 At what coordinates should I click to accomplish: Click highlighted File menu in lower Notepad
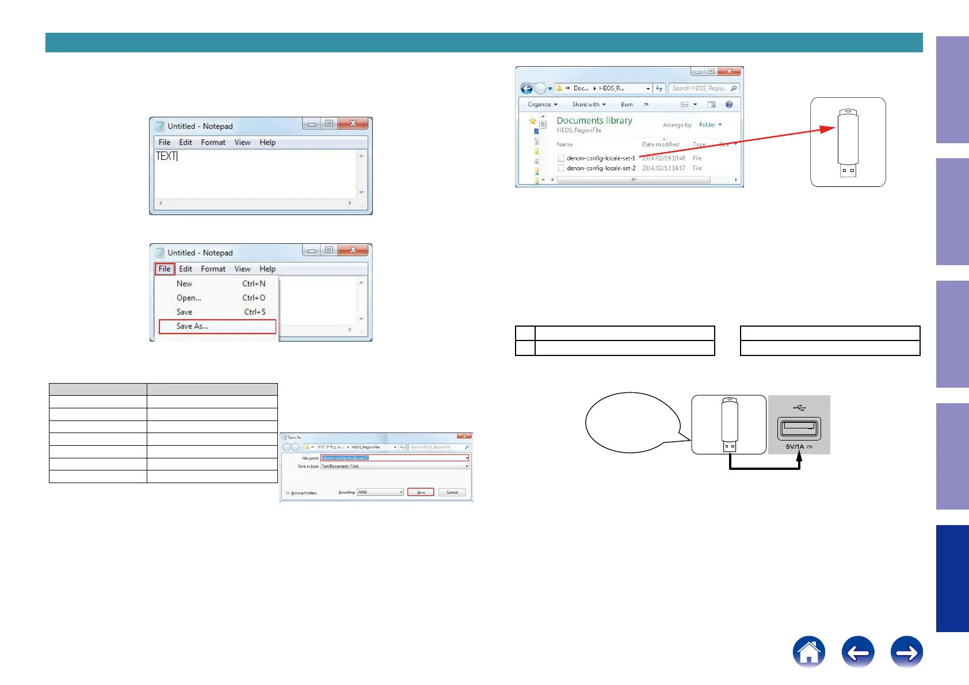pos(165,269)
